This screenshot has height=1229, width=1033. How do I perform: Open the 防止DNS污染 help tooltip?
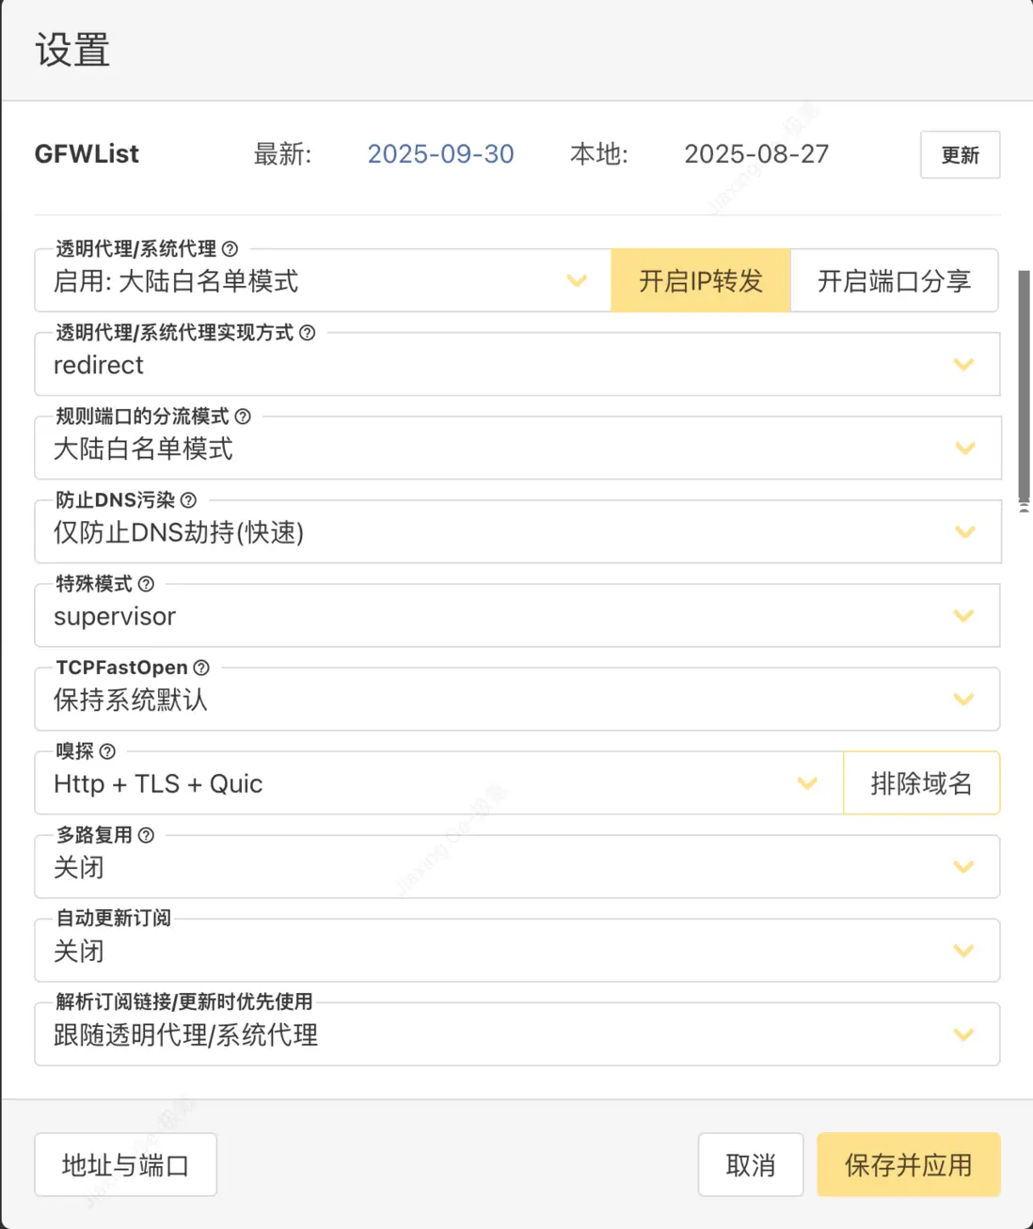click(x=188, y=500)
